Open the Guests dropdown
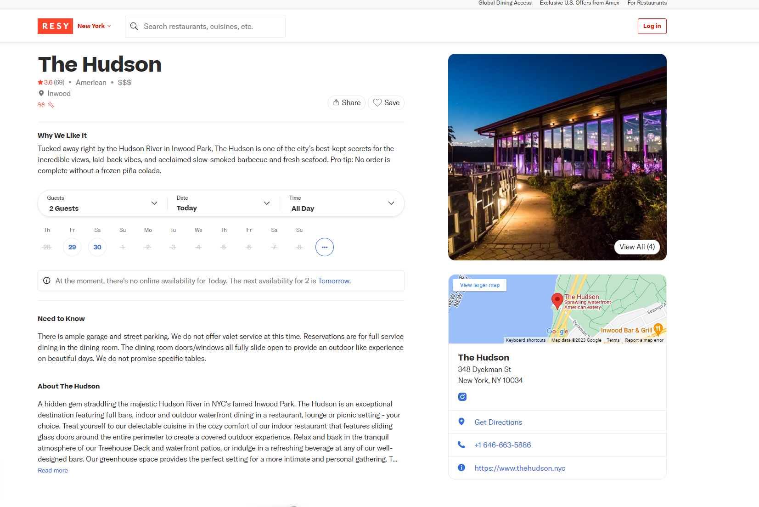This screenshot has width=759, height=507. tap(102, 203)
